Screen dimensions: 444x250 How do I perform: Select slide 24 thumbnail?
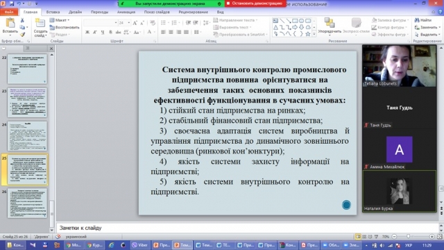(x=27, y=136)
